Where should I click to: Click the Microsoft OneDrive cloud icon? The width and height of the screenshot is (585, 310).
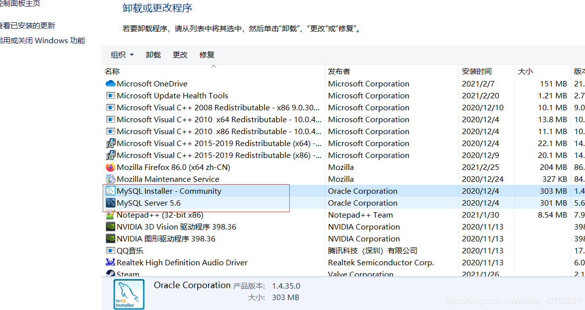point(110,83)
